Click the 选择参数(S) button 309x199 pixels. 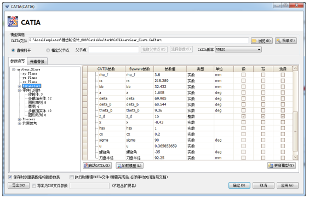pyautogui.click(x=181, y=49)
